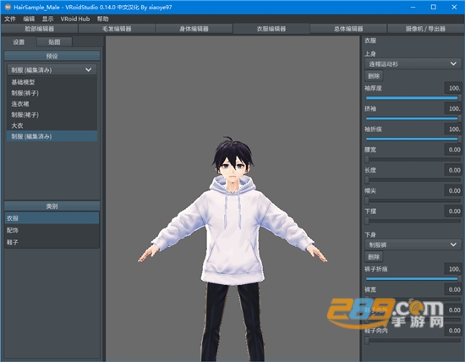Select the 贴图 sub-tab
The width and height of the screenshot is (465, 362).
[x=54, y=41]
